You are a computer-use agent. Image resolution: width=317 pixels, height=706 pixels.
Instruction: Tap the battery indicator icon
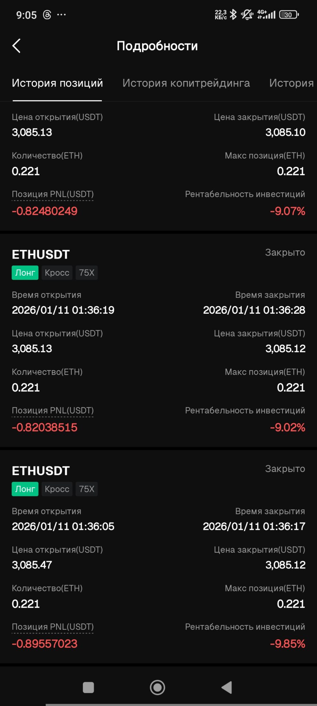tap(289, 15)
